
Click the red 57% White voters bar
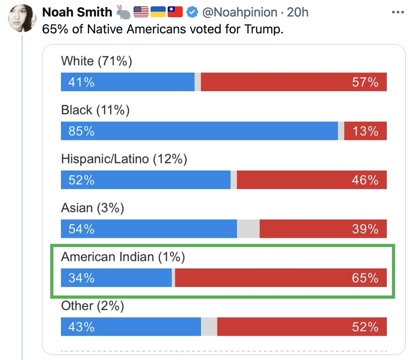(x=293, y=82)
